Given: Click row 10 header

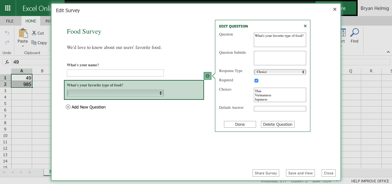Looking at the screenshot, I should (x=5, y=135).
